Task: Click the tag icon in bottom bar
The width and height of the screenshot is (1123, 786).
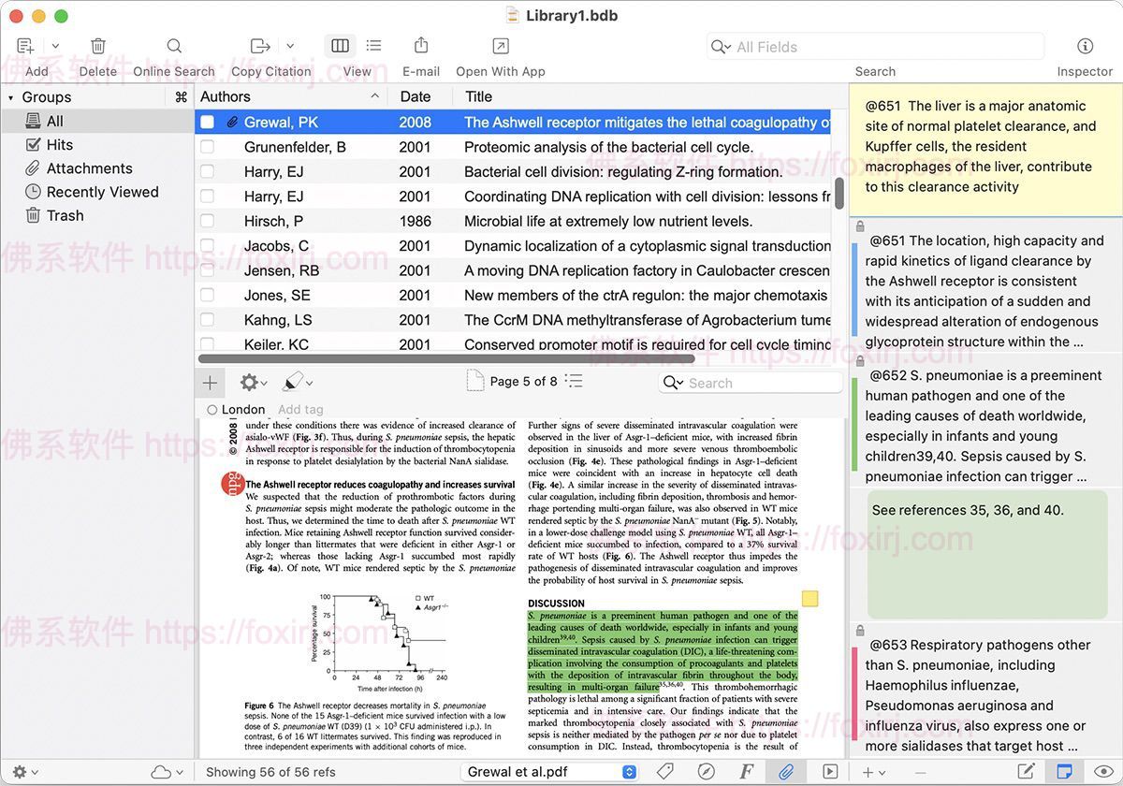Action: coord(665,772)
